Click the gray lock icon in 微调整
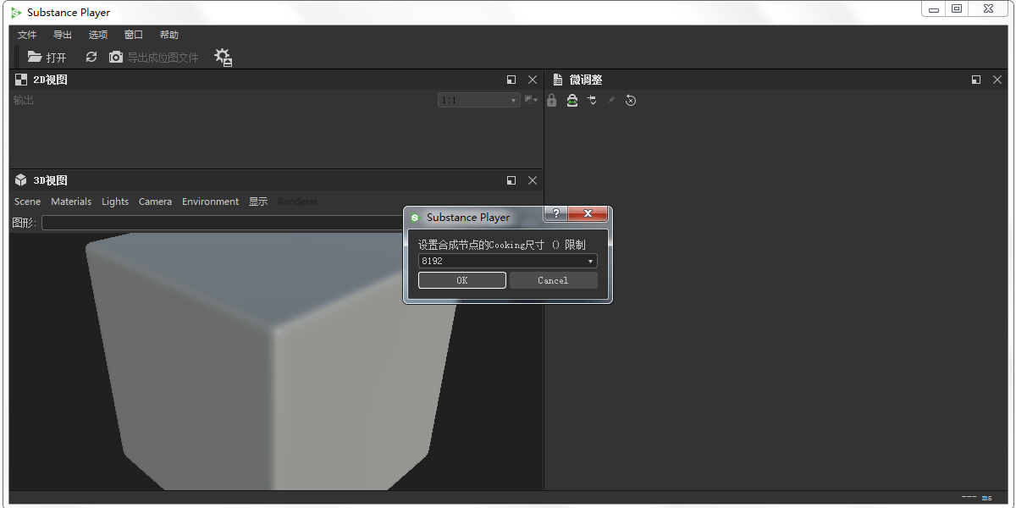 (x=552, y=100)
